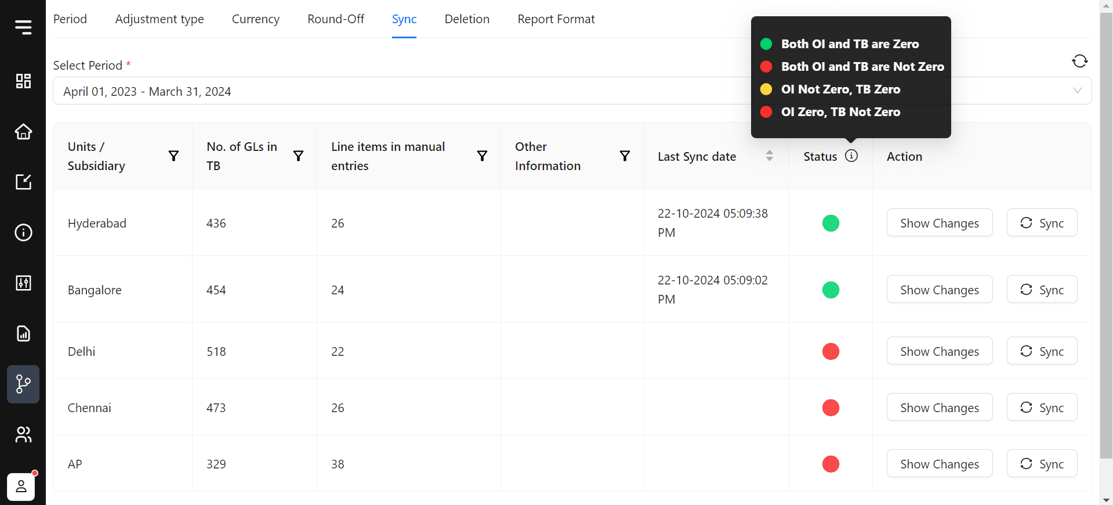
Task: Switch to the Deletion tab
Action: 467,19
